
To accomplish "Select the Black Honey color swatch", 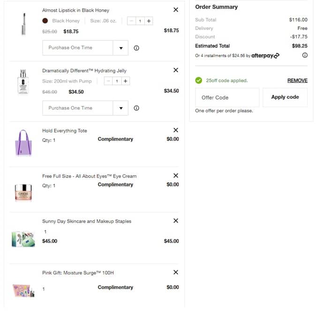I will (x=45, y=21).
